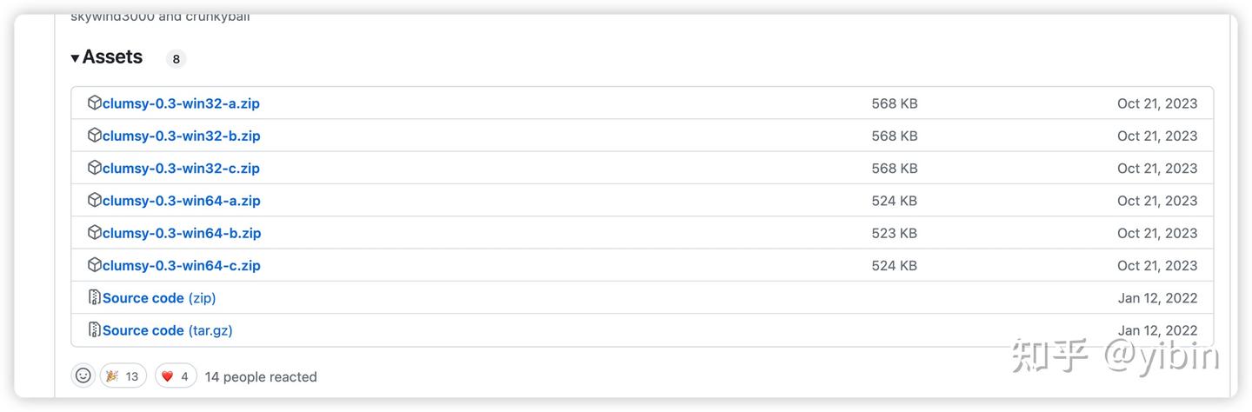Open the smiley add-reaction picker

click(x=83, y=375)
